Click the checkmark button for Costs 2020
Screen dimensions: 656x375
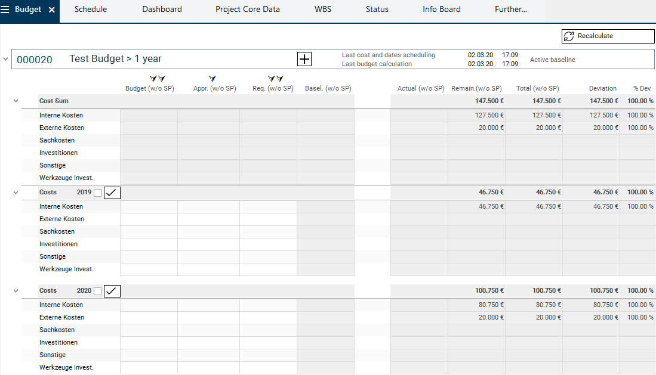tap(112, 291)
